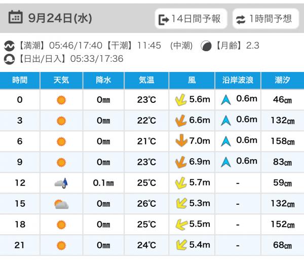
Task: Click the 26℃ temperature at hour 15
Action: click(146, 204)
